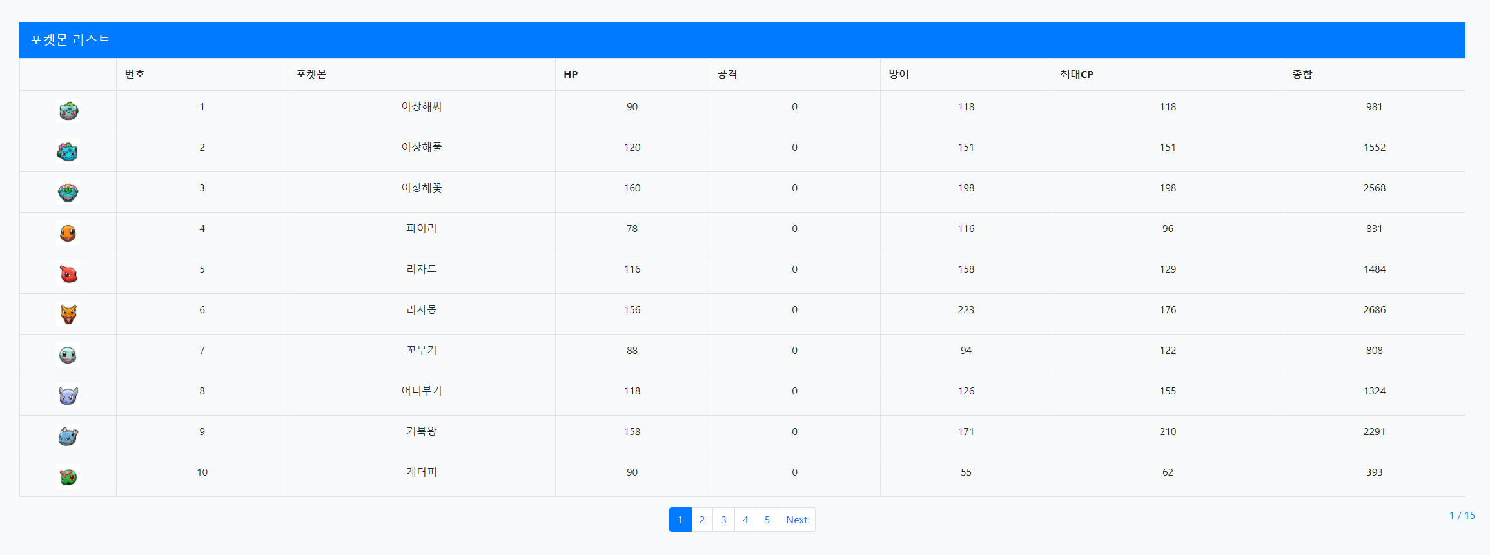Viewport: 1490px width, 555px height.
Task: Select the name 이상해꽃
Action: point(422,188)
